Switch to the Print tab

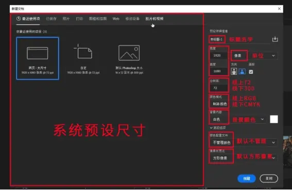click(x=79, y=19)
